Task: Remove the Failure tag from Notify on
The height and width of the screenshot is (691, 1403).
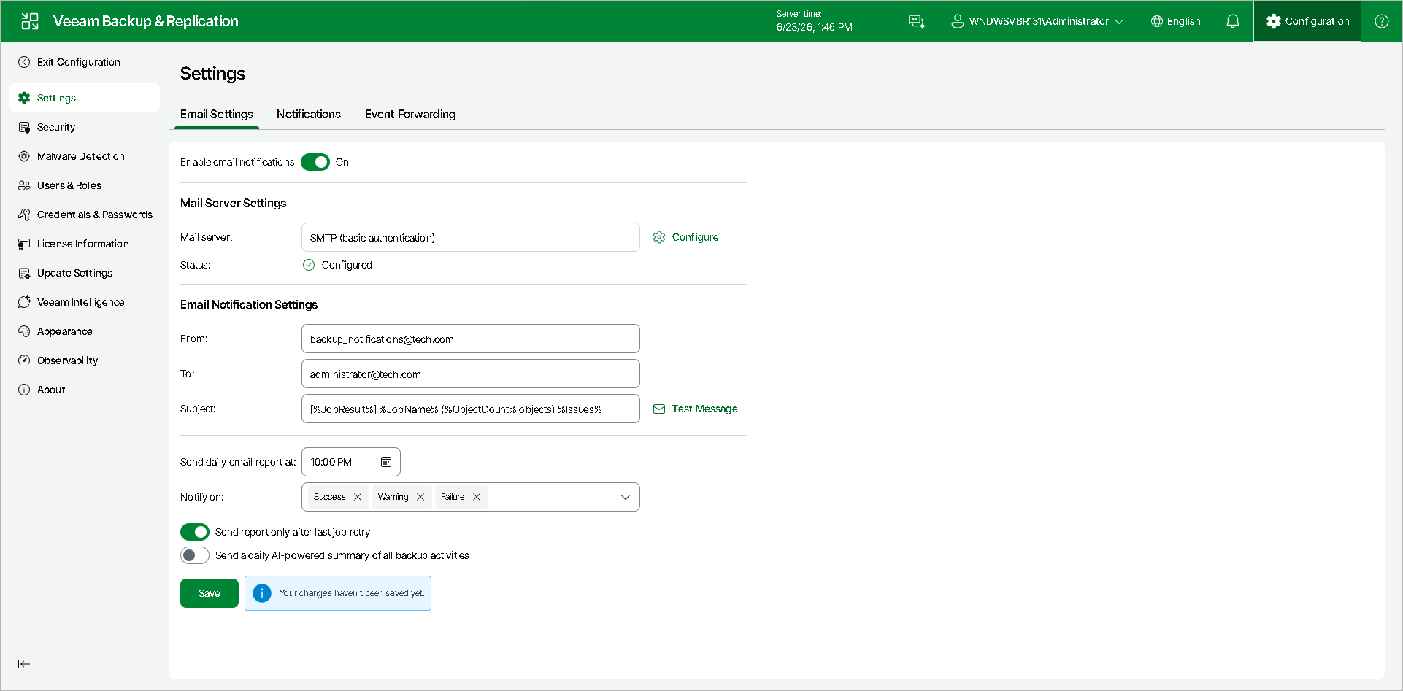Action: [477, 497]
